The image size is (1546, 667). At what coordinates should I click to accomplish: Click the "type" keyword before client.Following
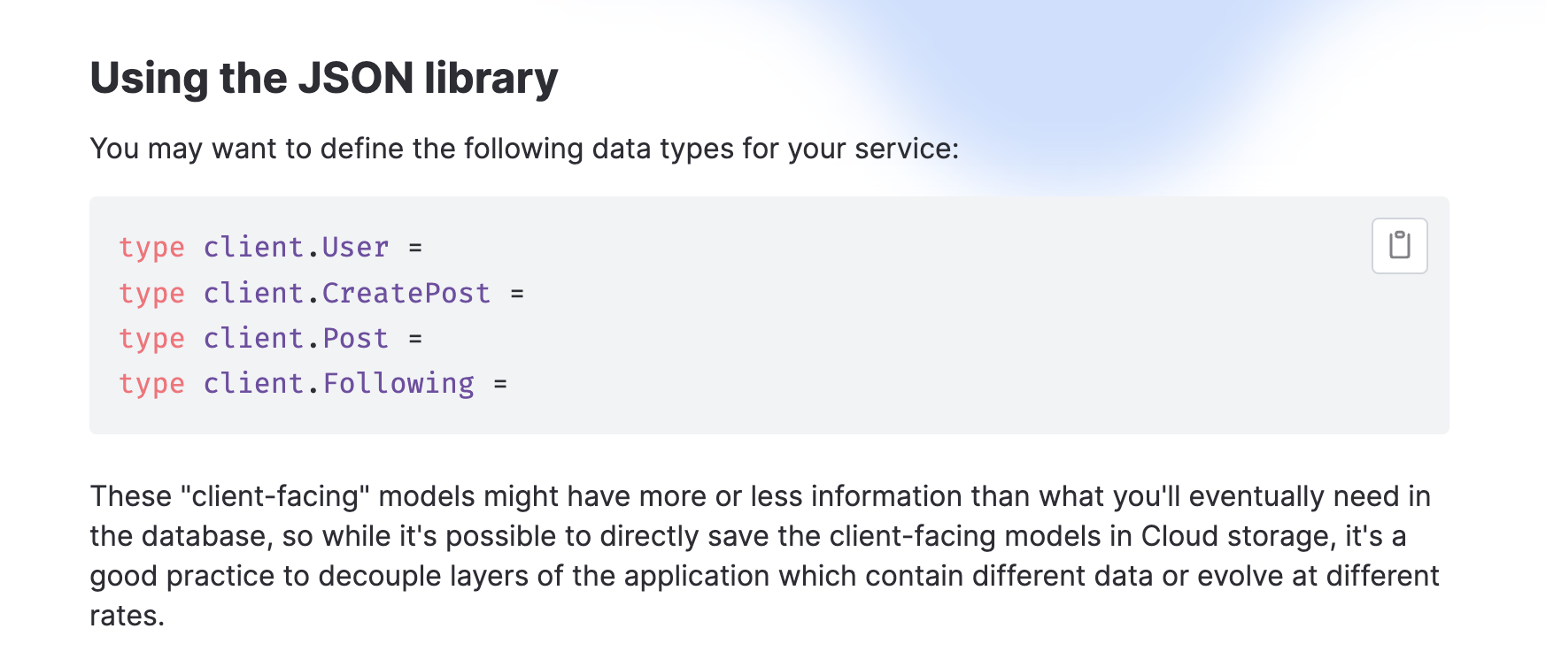point(152,384)
